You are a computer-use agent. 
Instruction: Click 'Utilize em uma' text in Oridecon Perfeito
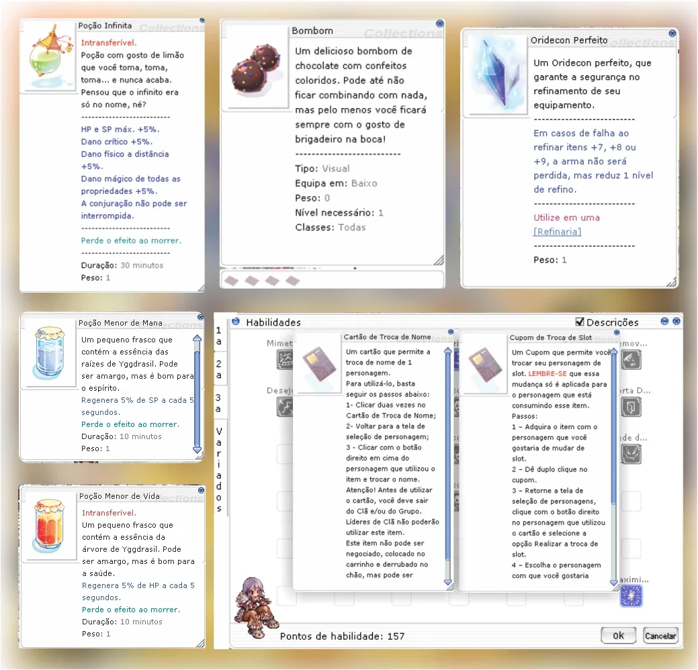(567, 218)
